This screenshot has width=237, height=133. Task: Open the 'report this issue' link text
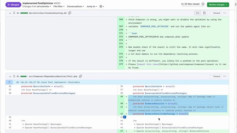point(148,64)
